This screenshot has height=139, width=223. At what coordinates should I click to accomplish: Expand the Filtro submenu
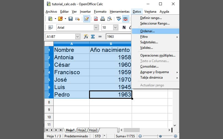click(x=155, y=37)
